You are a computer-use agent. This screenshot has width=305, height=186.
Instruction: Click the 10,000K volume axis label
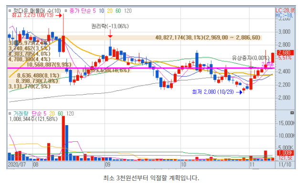[286, 136]
